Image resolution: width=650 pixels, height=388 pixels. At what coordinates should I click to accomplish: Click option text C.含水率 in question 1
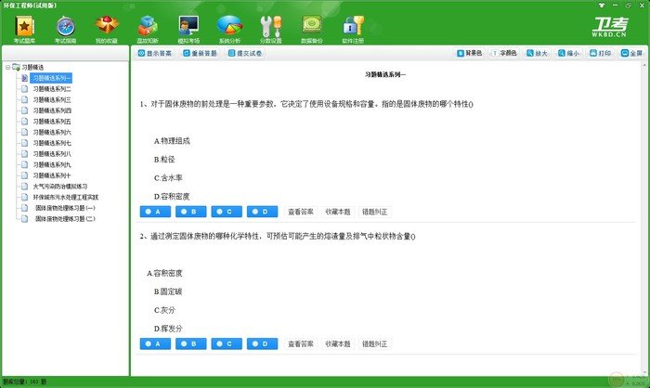click(x=168, y=178)
